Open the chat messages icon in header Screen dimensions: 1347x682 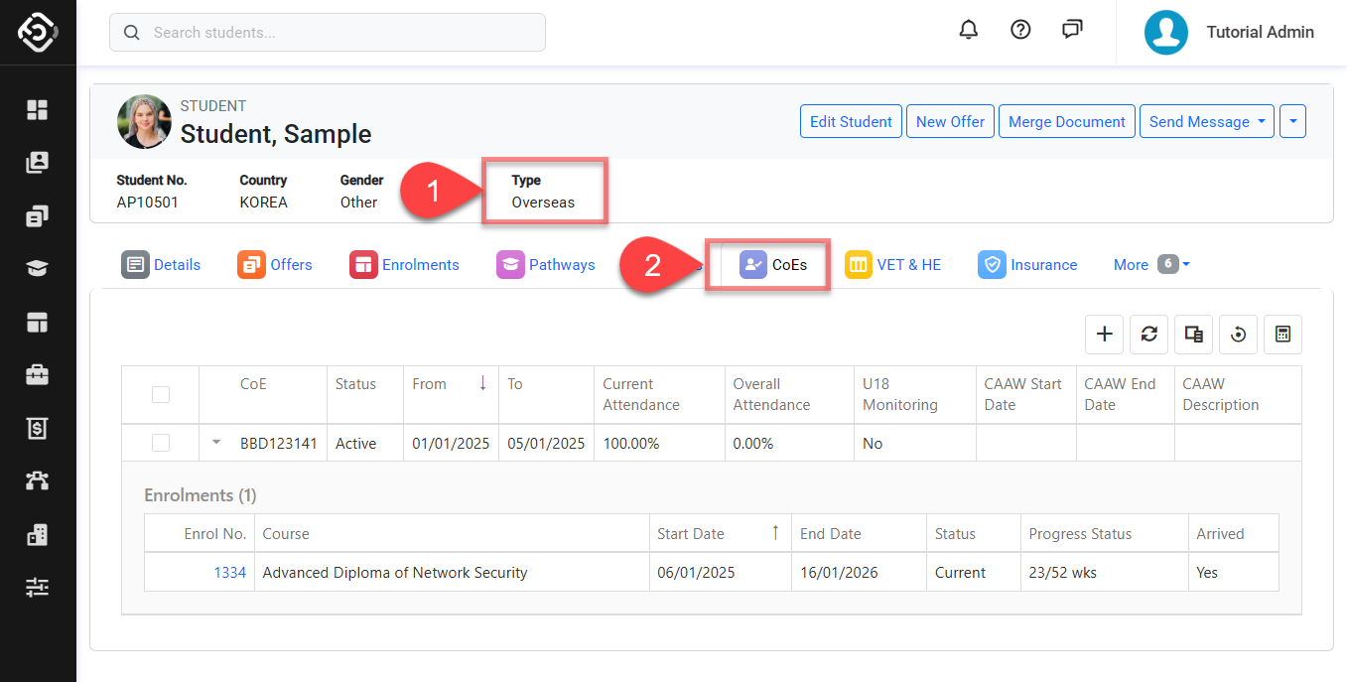(1072, 30)
